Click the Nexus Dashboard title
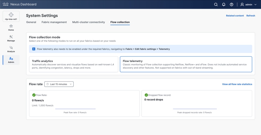This screenshot has height=135, width=261. click(23, 4)
